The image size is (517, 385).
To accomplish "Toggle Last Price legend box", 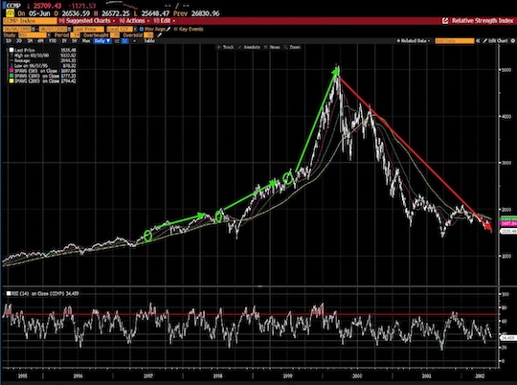I will pos(11,50).
